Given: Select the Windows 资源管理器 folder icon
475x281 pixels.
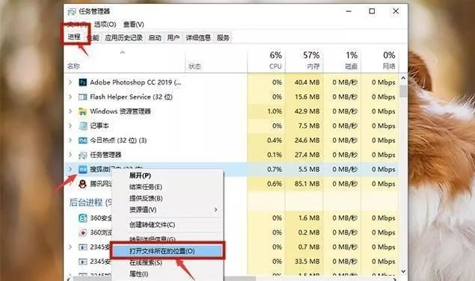Looking at the screenshot, I should tap(83, 111).
